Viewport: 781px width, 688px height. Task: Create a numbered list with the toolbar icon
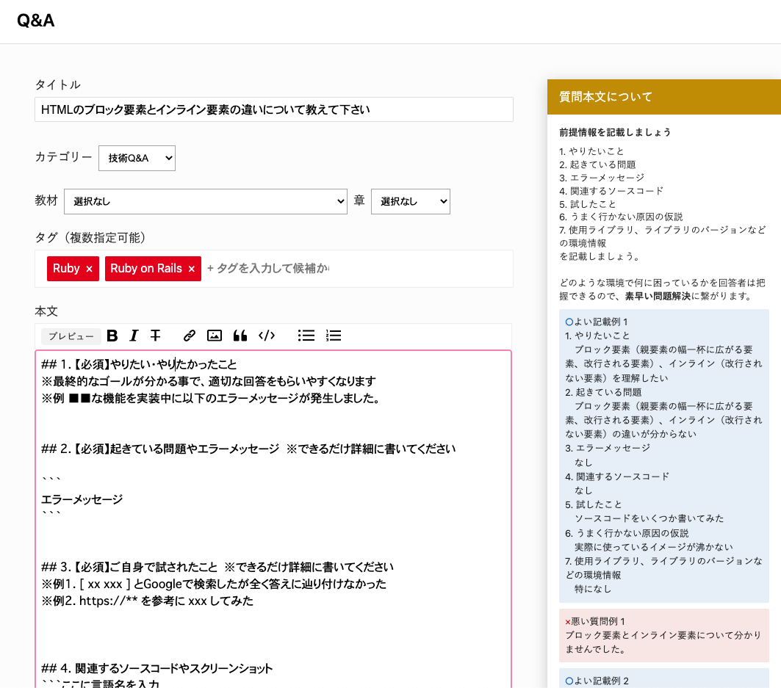(x=333, y=336)
